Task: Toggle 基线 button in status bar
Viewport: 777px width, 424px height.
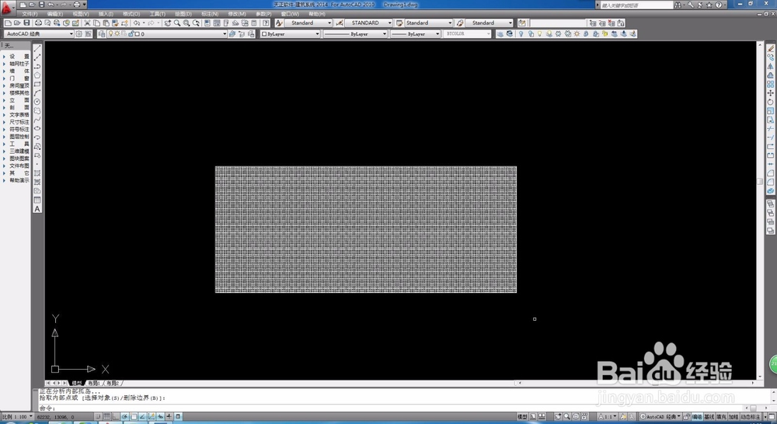Action: coord(709,416)
